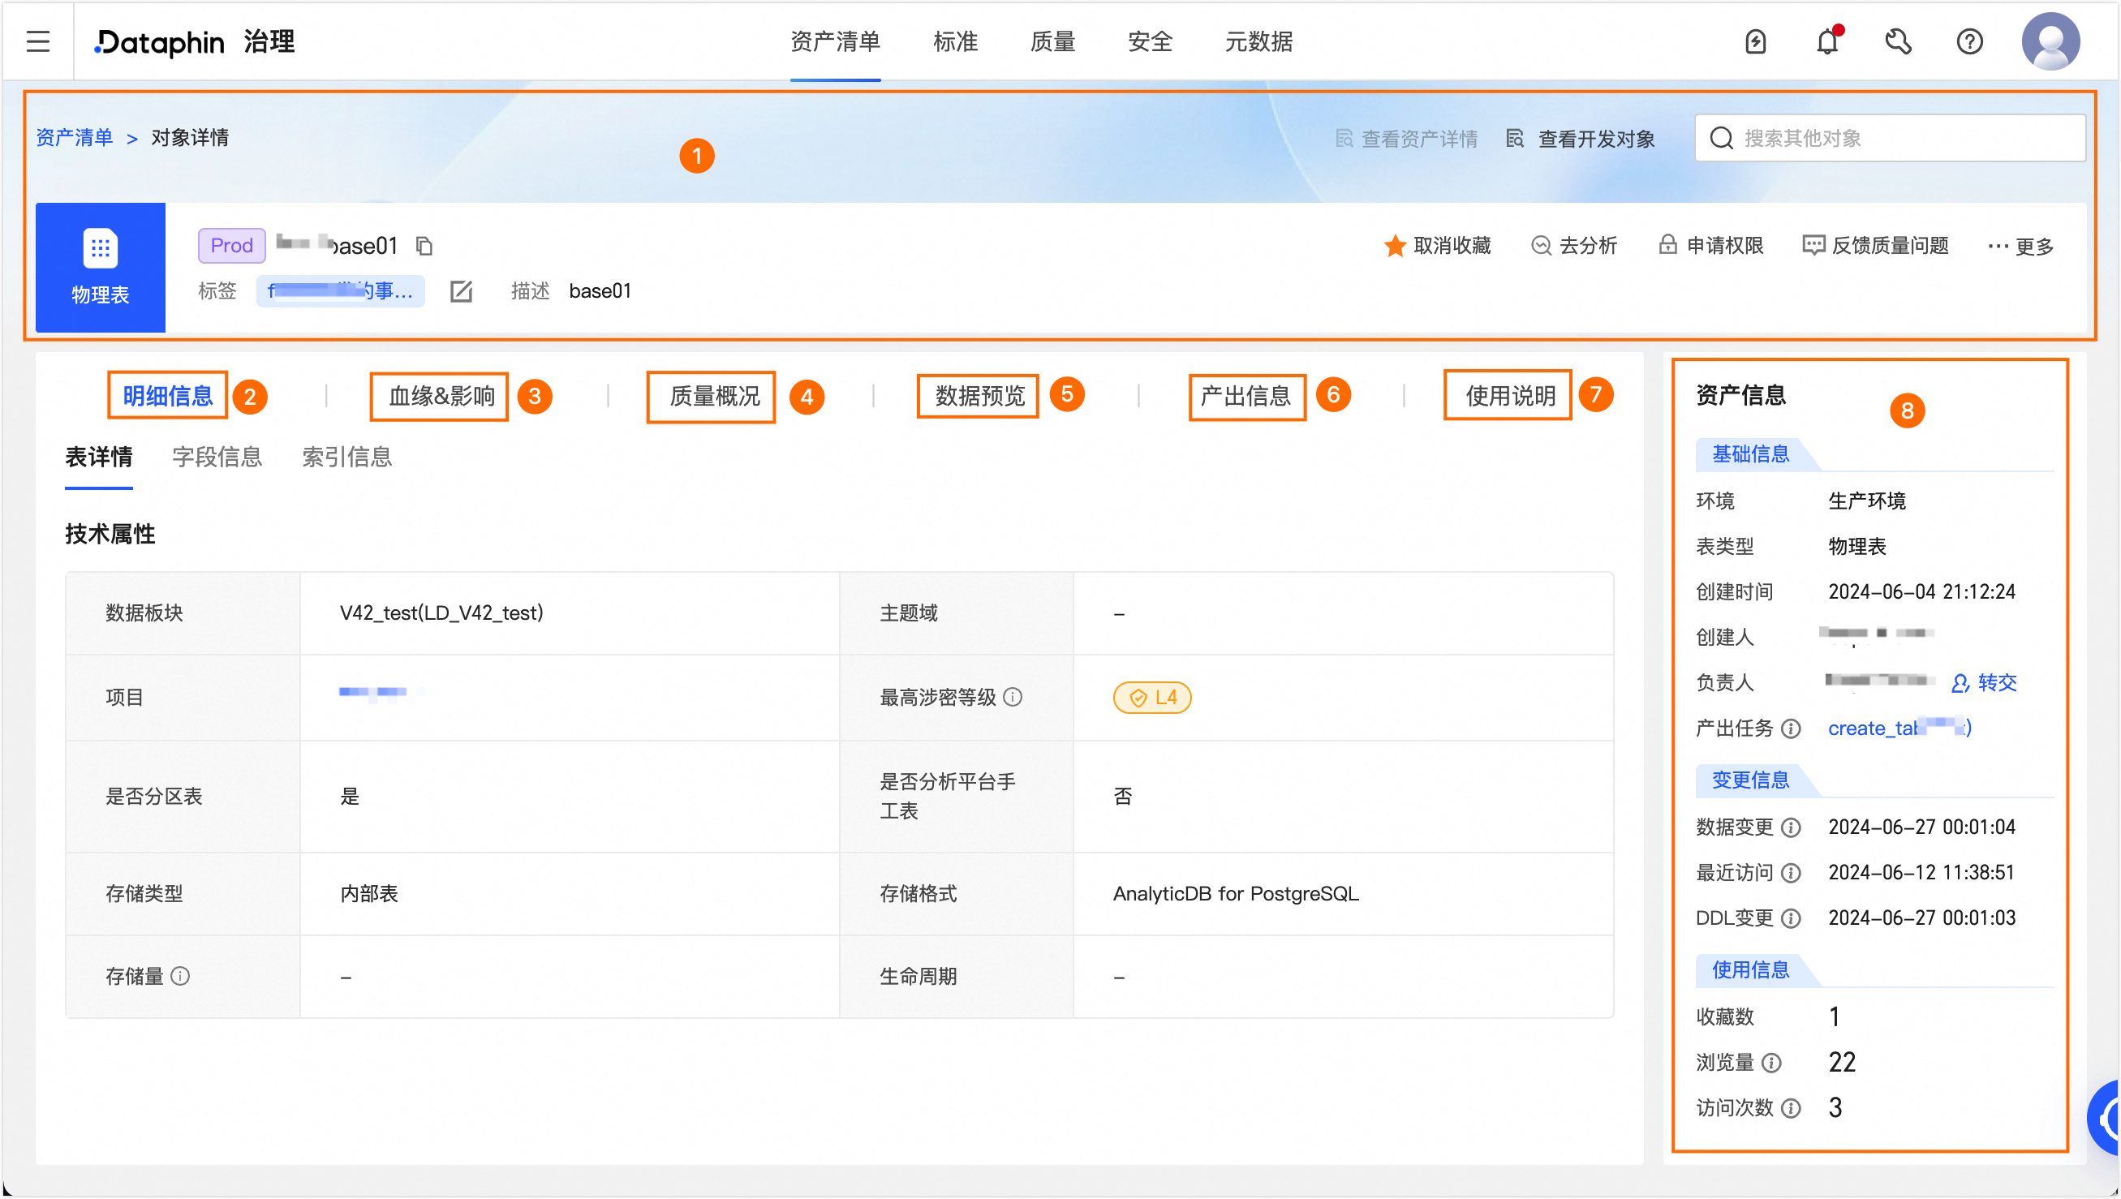This screenshot has width=2121, height=1199.
Task: Open the 字段信息 sub-tab
Action: [217, 457]
